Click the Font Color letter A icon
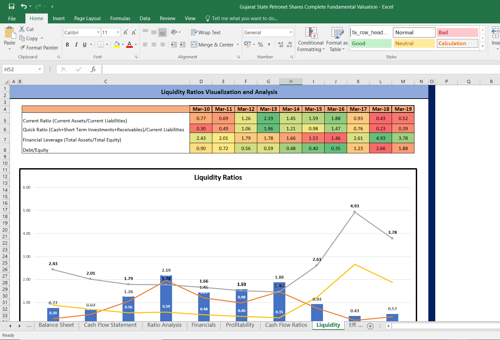 pos(129,44)
